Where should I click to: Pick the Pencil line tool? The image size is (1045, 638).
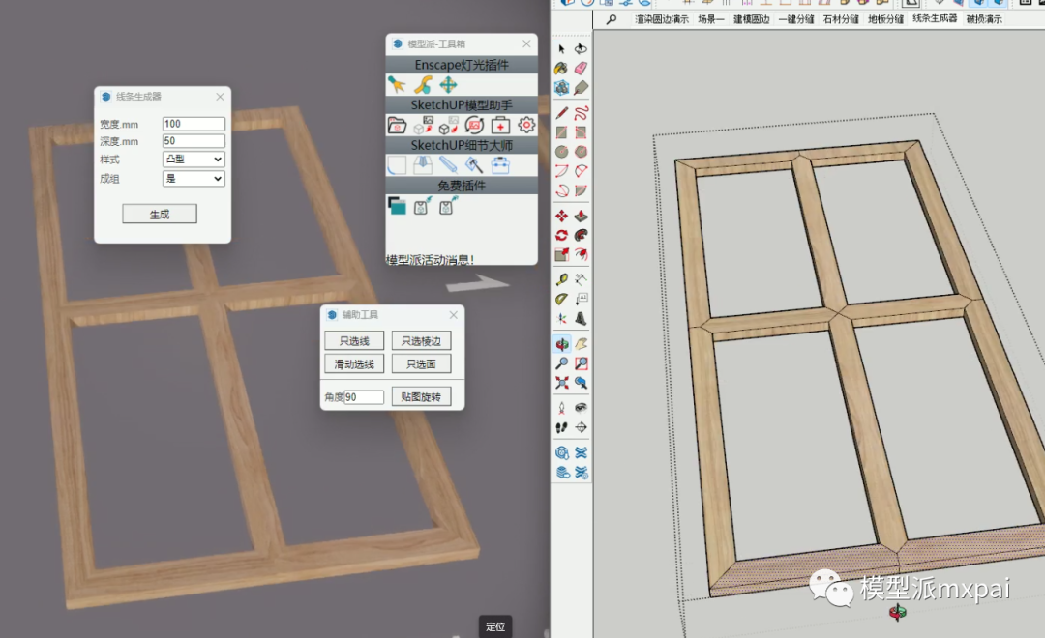point(562,114)
